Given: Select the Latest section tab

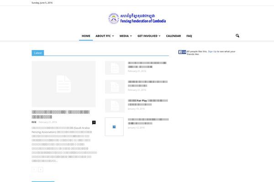Looking at the screenshot, I should [x=38, y=53].
